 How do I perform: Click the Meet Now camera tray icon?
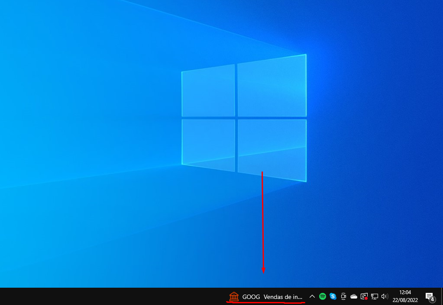pos(343,296)
